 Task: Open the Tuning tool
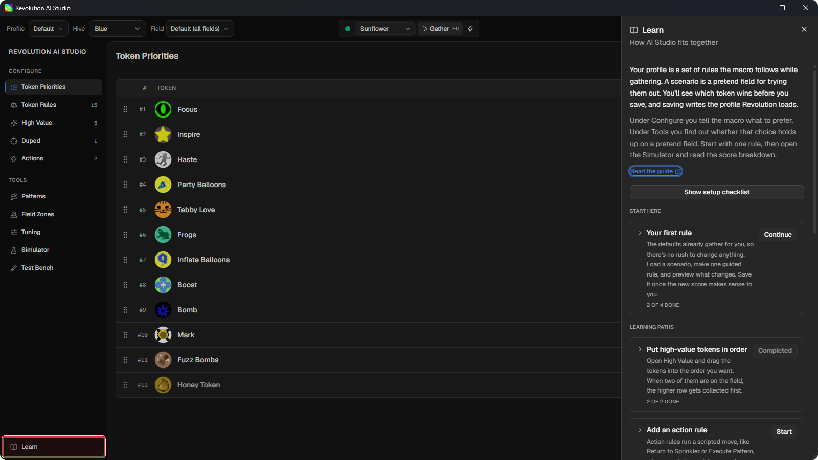54,232
